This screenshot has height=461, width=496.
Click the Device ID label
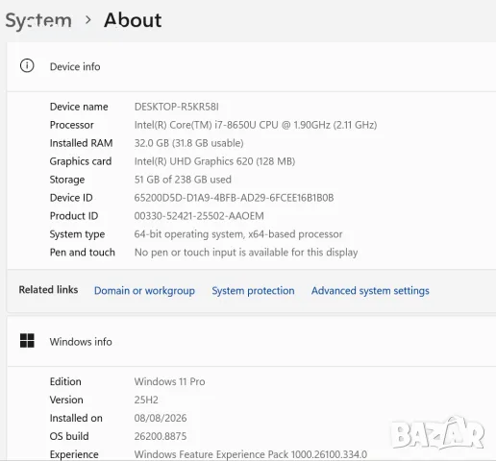[71, 198]
